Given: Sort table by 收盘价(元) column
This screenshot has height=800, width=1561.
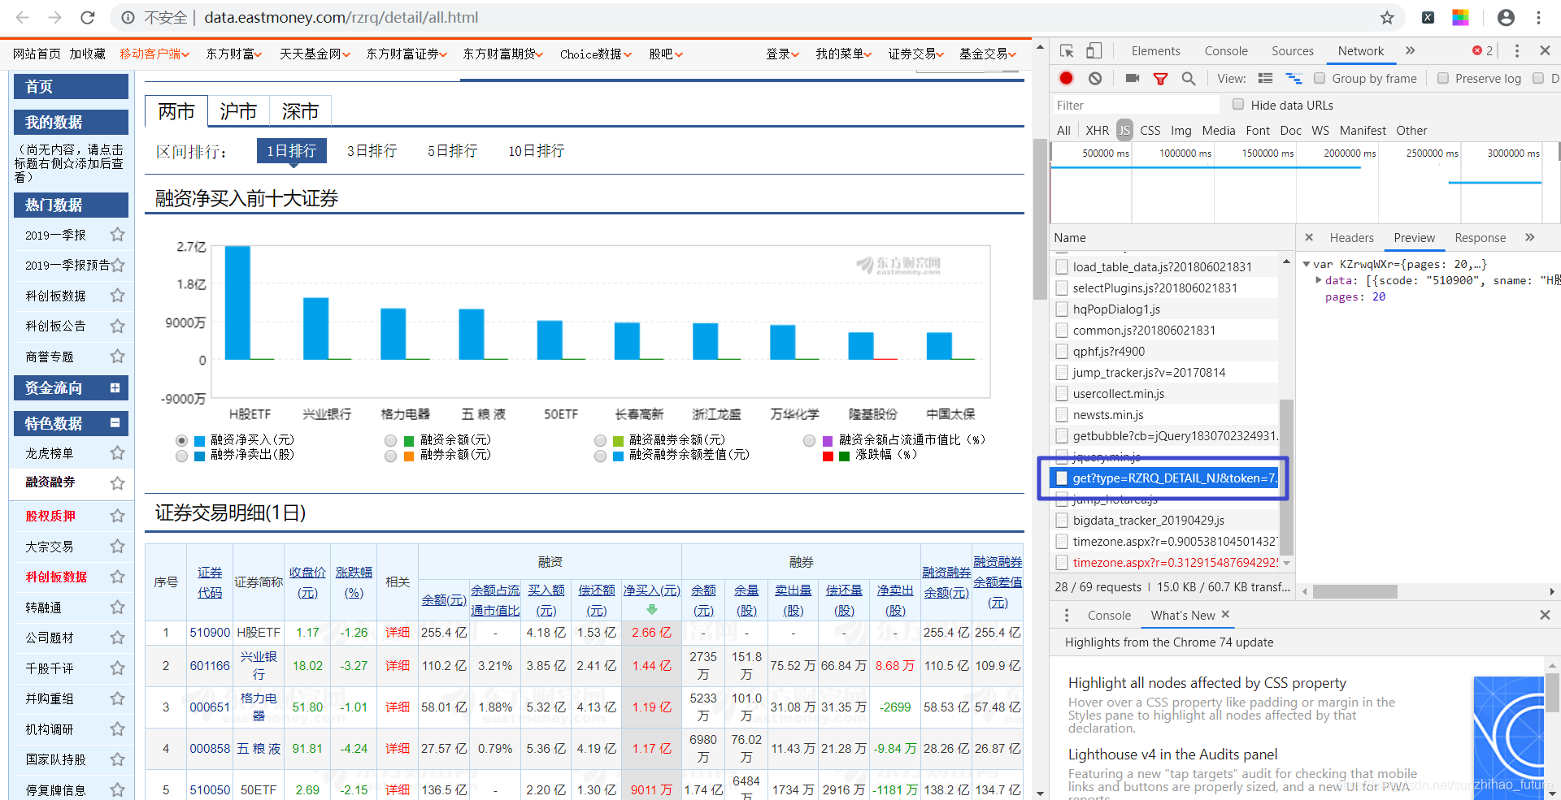Looking at the screenshot, I should (307, 582).
